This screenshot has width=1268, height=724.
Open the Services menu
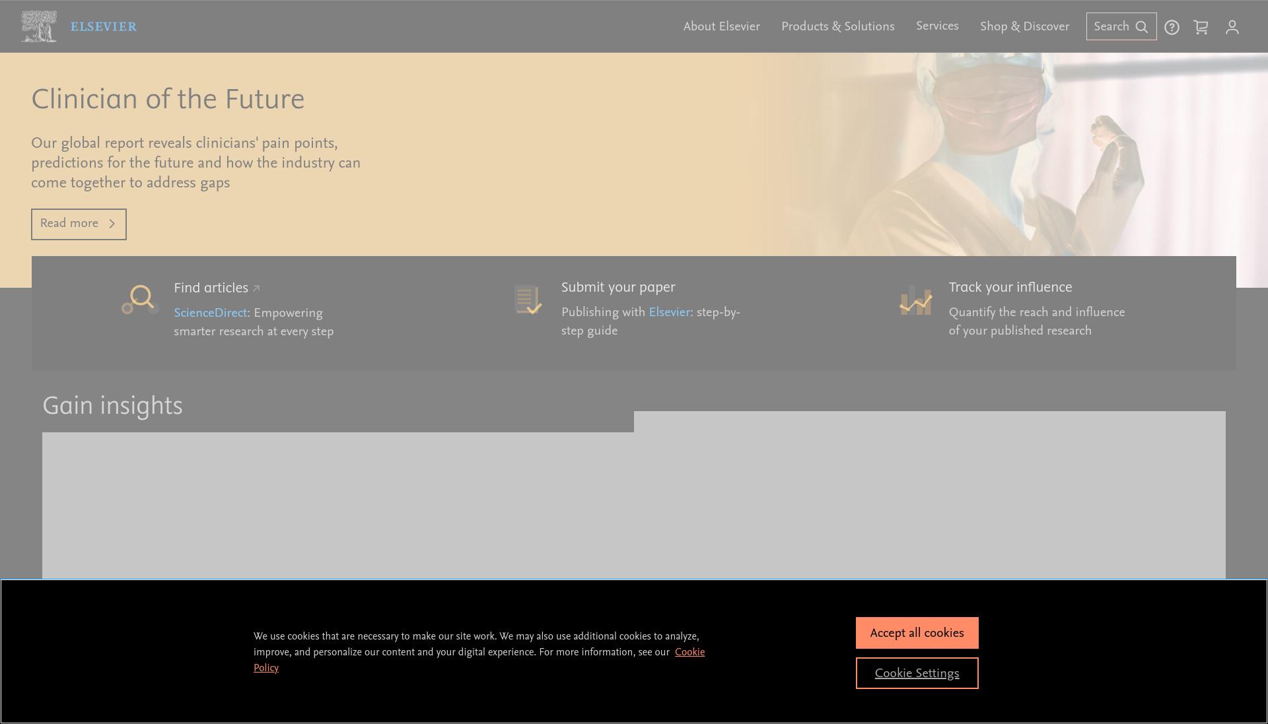937,26
